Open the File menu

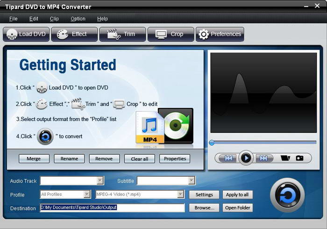click(x=14, y=19)
